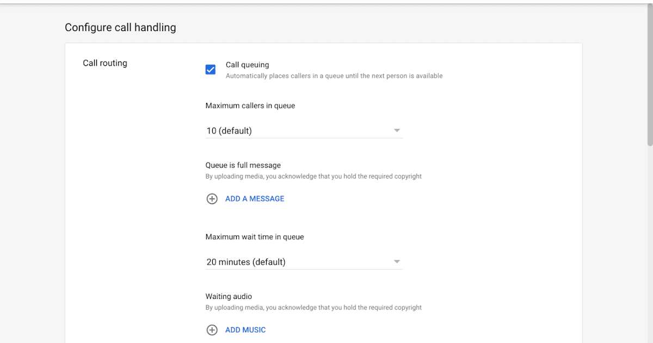Open the "10 (default)" combo box value
Viewport: 653px width, 343px height.
click(x=229, y=131)
